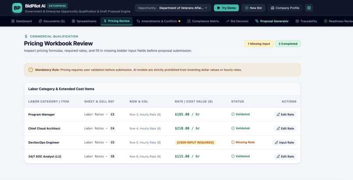
Task: Open the Opportunity dropdown selector
Action: click(173, 8)
